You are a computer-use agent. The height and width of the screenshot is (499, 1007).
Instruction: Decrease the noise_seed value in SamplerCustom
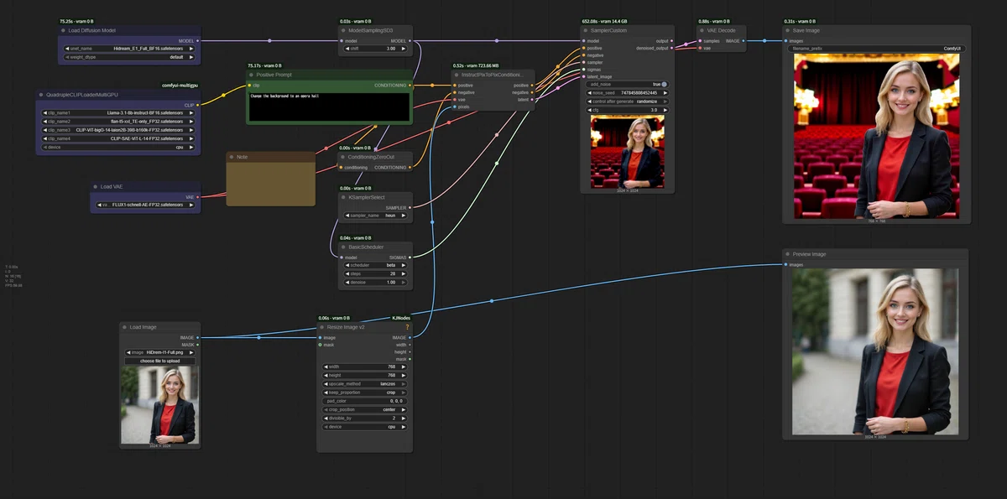[x=590, y=92]
